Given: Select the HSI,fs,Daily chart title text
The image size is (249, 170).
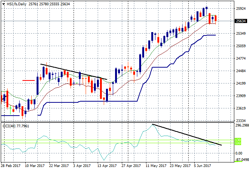Looking at the screenshot, I should pyautogui.click(x=17, y=4).
